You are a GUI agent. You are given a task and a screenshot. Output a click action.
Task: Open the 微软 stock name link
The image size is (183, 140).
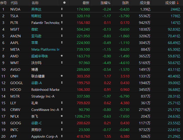(x=35, y=29)
